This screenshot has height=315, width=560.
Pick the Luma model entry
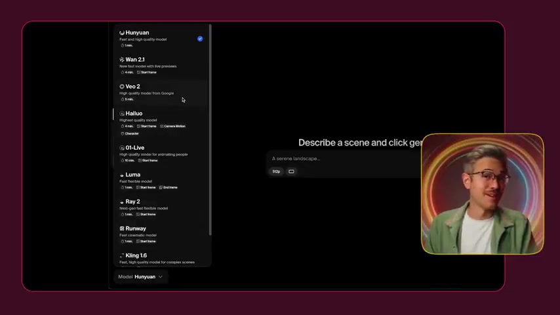[161, 181]
